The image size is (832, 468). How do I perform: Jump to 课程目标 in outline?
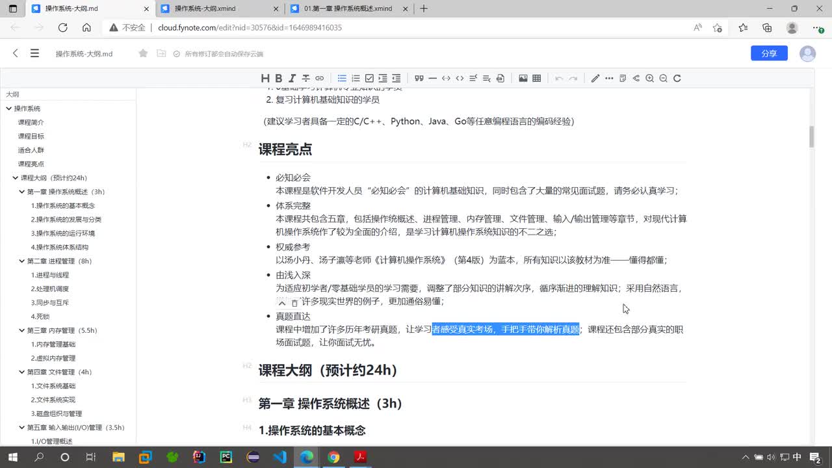(x=31, y=136)
